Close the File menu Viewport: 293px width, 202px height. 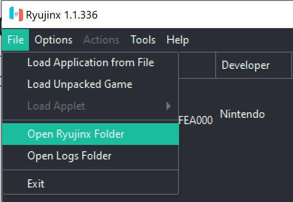(15, 40)
